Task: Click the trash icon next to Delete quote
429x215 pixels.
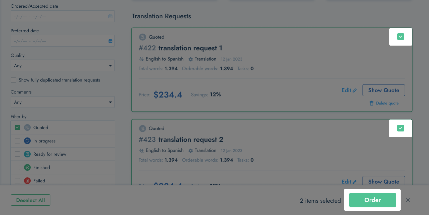Action: pyautogui.click(x=372, y=103)
